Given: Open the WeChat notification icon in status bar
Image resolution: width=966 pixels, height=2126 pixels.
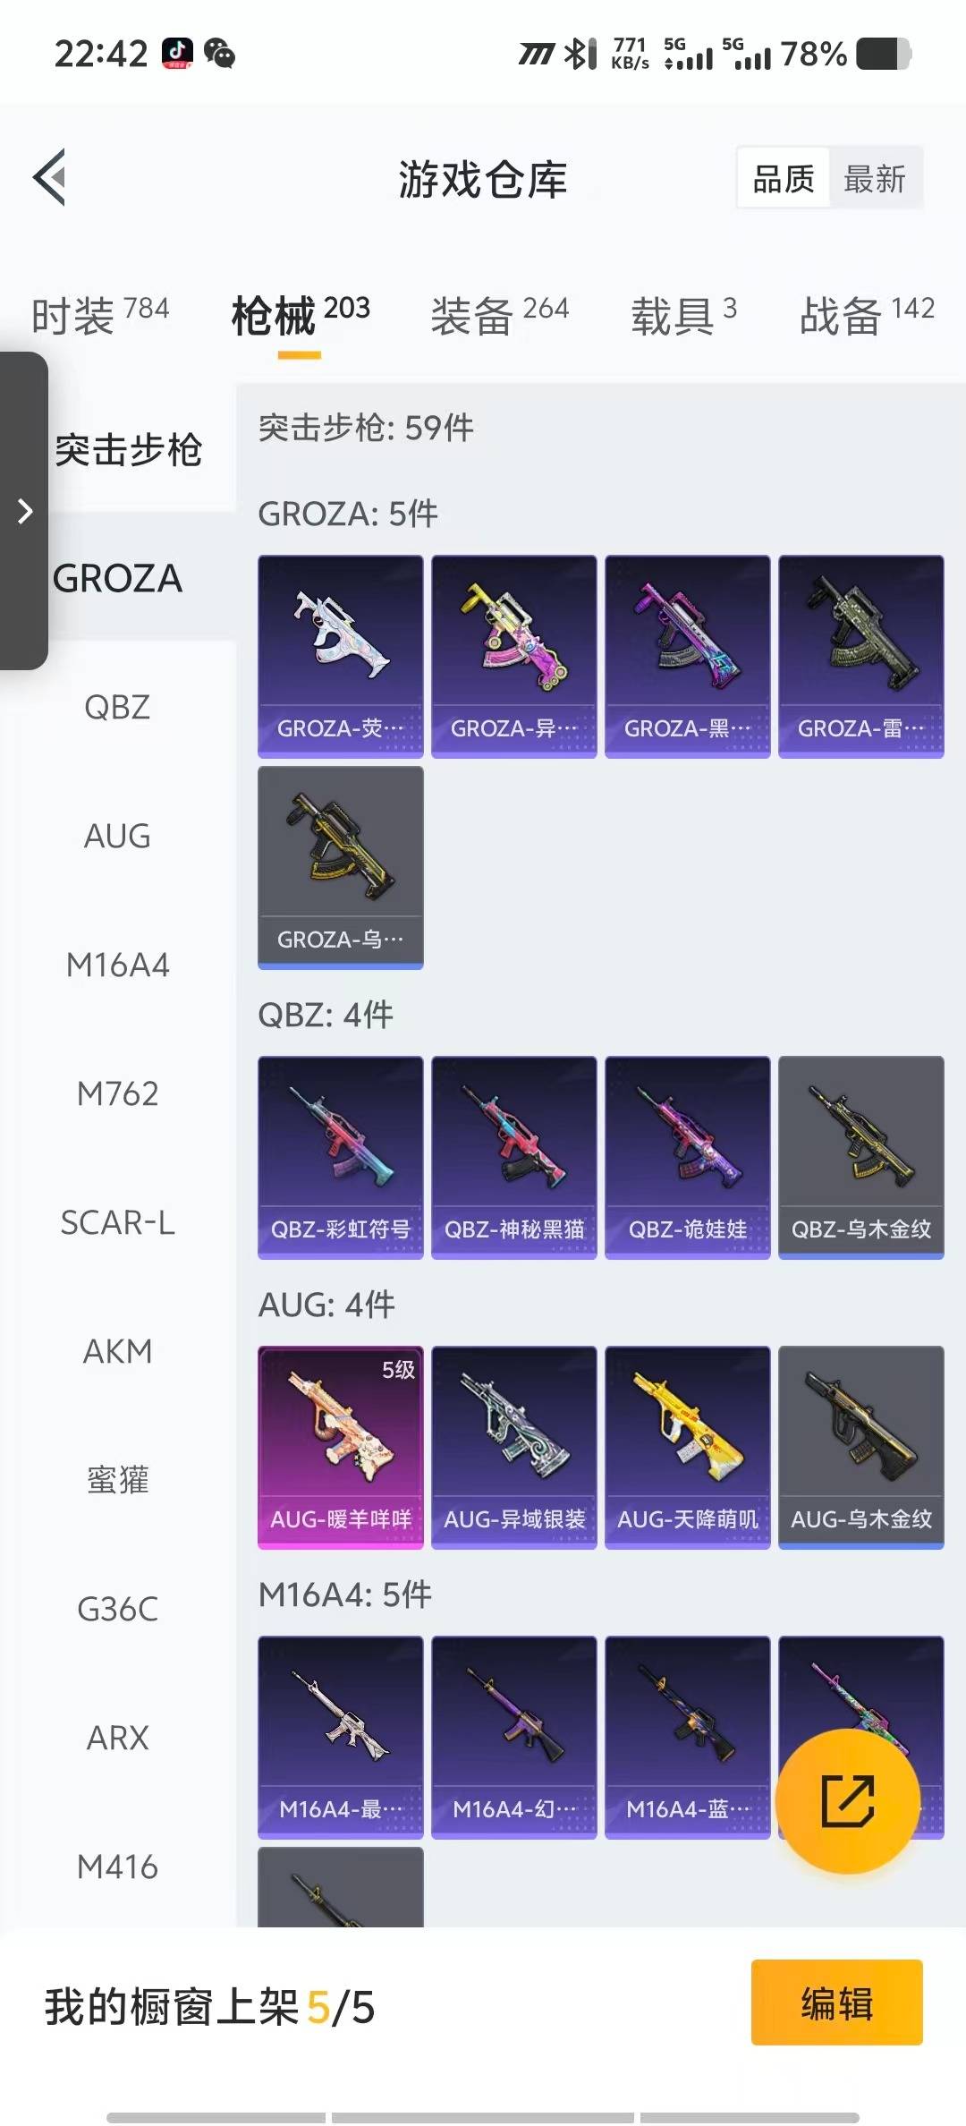Looking at the screenshot, I should tap(219, 54).
